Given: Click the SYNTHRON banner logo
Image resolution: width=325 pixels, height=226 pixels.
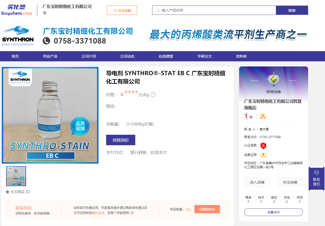Looking at the screenshot, I should pyautogui.click(x=18, y=36).
